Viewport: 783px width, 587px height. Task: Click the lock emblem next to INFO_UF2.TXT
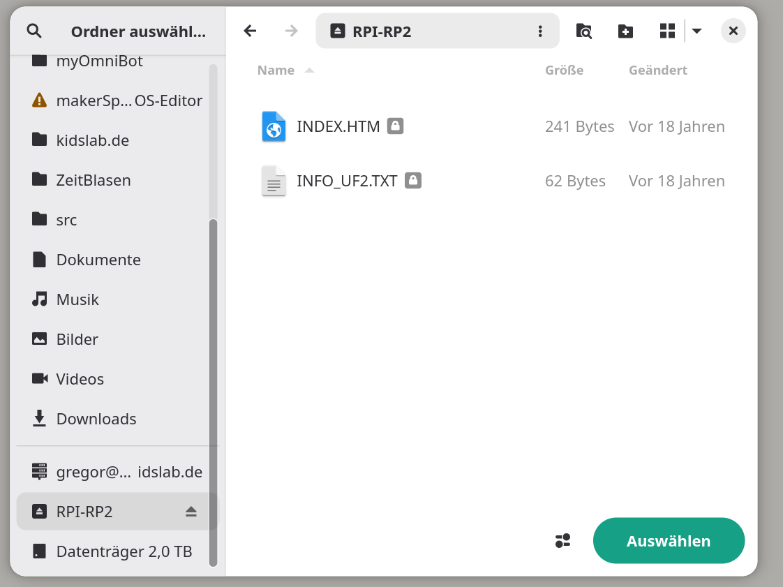tap(413, 180)
